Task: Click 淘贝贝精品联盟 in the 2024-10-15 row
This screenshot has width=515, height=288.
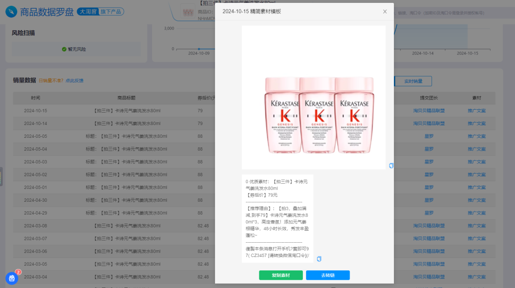Action: click(429, 111)
